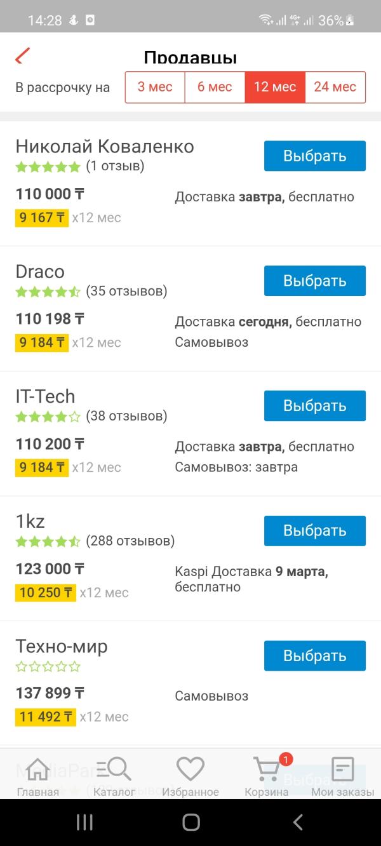381x846 pixels.
Task: Open Draco's 35 отзывов reviews
Action: pos(126,292)
